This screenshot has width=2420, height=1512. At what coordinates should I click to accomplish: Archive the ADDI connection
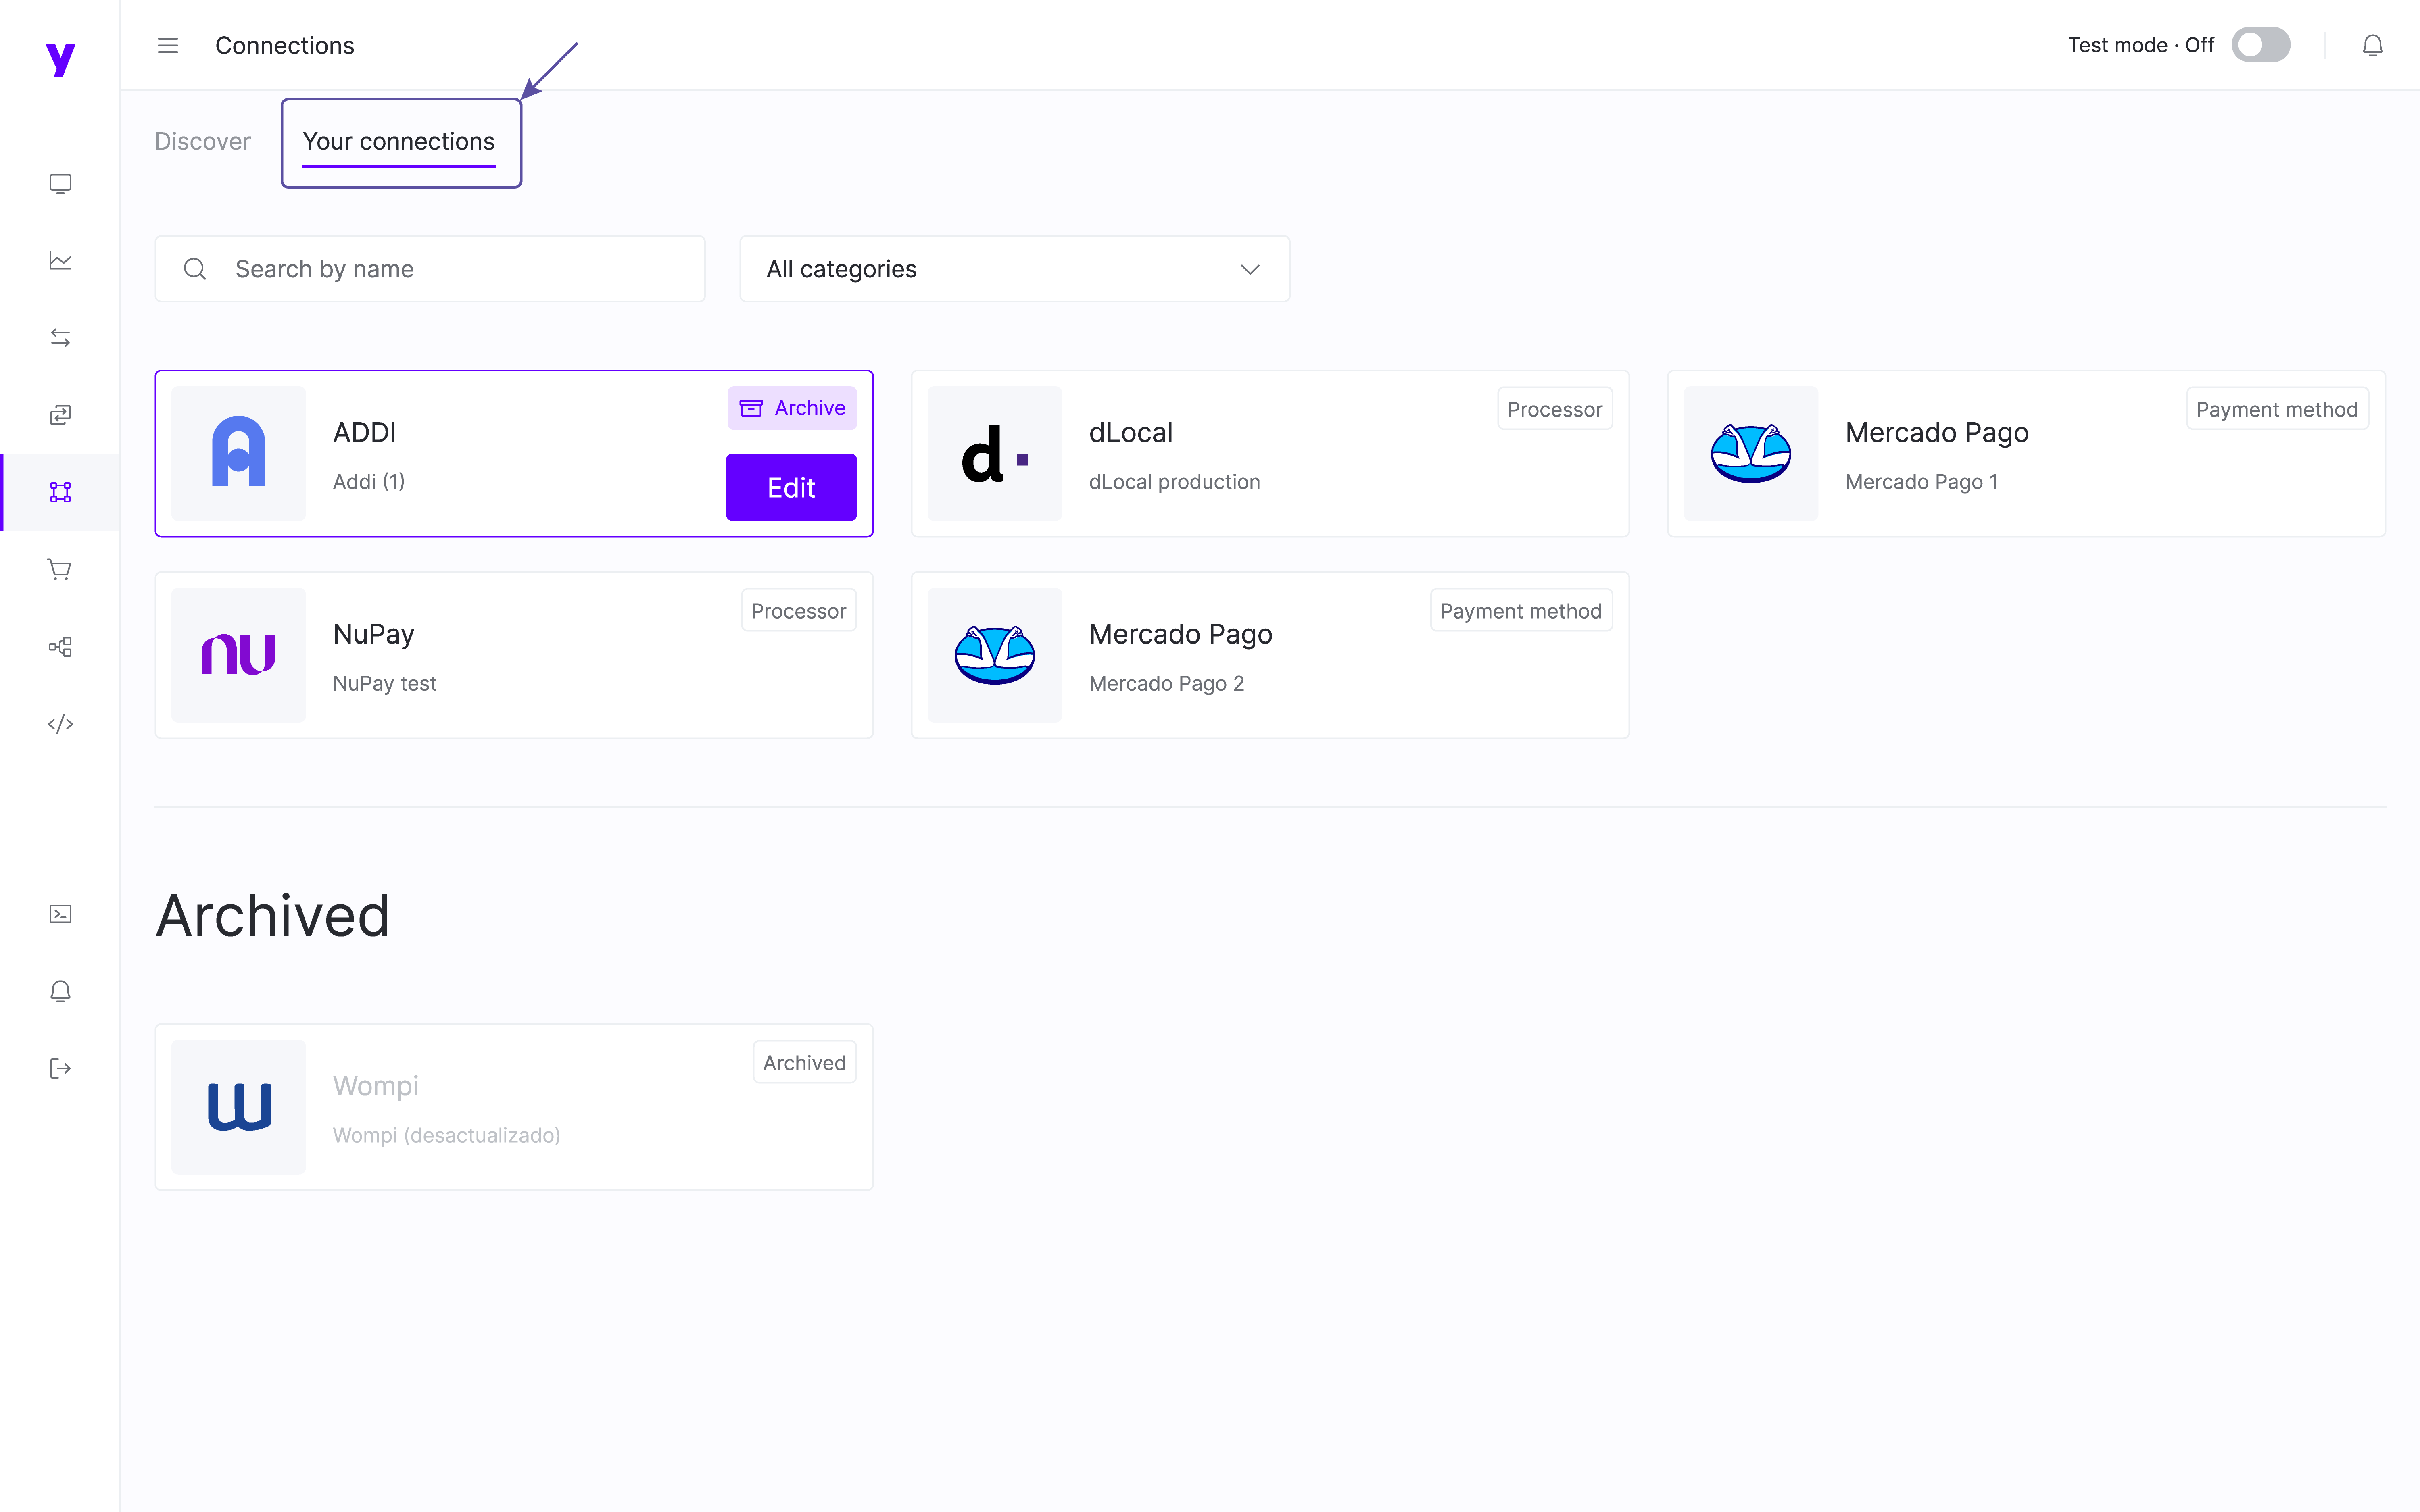point(792,408)
